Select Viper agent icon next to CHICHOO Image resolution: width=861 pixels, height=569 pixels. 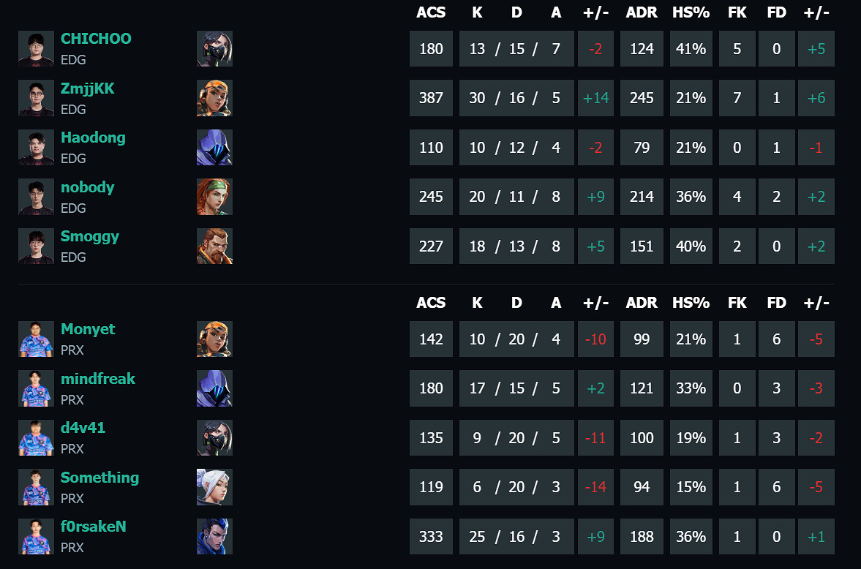click(214, 48)
